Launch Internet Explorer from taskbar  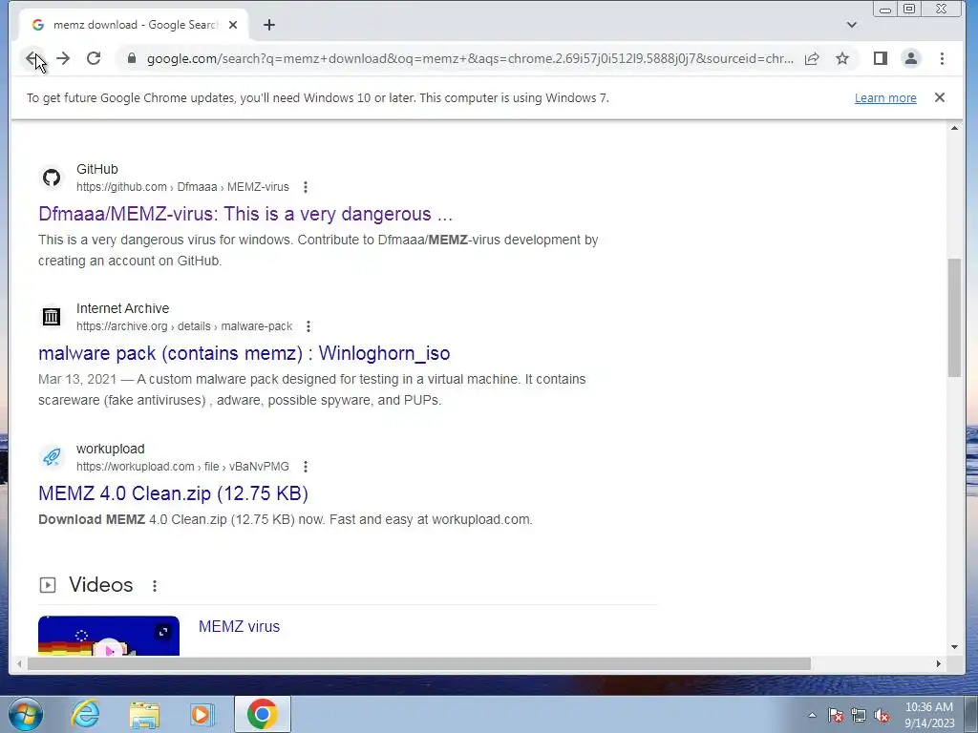85,714
